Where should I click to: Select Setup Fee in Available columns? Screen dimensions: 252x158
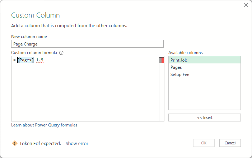click(204, 75)
